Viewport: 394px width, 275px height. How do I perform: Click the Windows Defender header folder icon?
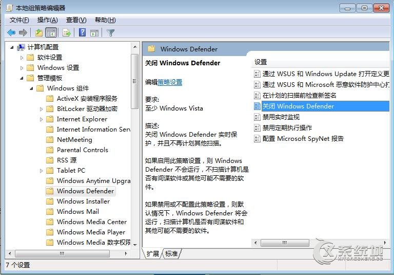[x=151, y=49]
